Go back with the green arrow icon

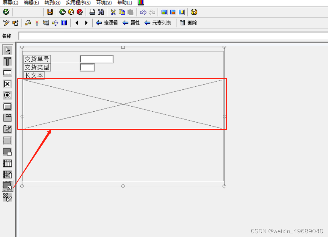click(62, 12)
